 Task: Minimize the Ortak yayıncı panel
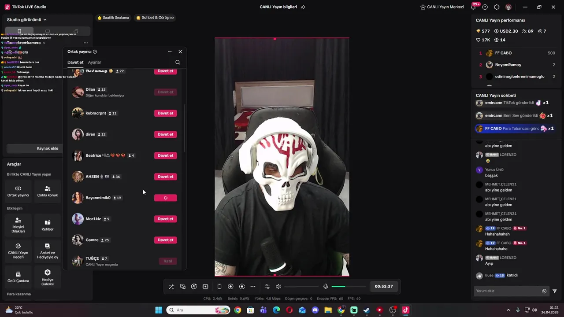click(170, 52)
